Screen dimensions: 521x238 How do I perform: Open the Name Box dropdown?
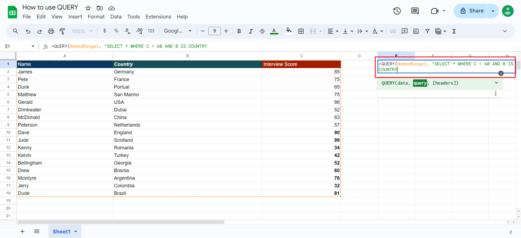click(x=33, y=46)
